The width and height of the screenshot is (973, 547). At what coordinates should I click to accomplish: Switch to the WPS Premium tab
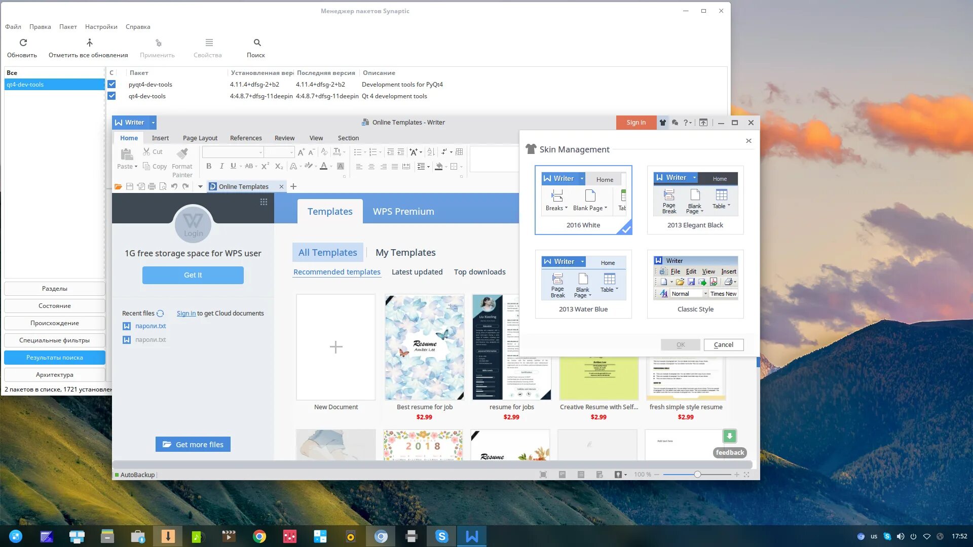[x=403, y=211]
